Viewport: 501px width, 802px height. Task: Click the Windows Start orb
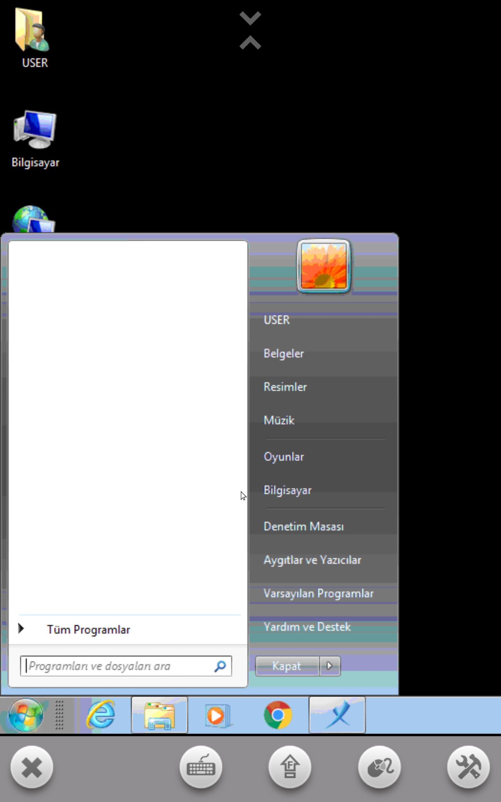tap(25, 715)
